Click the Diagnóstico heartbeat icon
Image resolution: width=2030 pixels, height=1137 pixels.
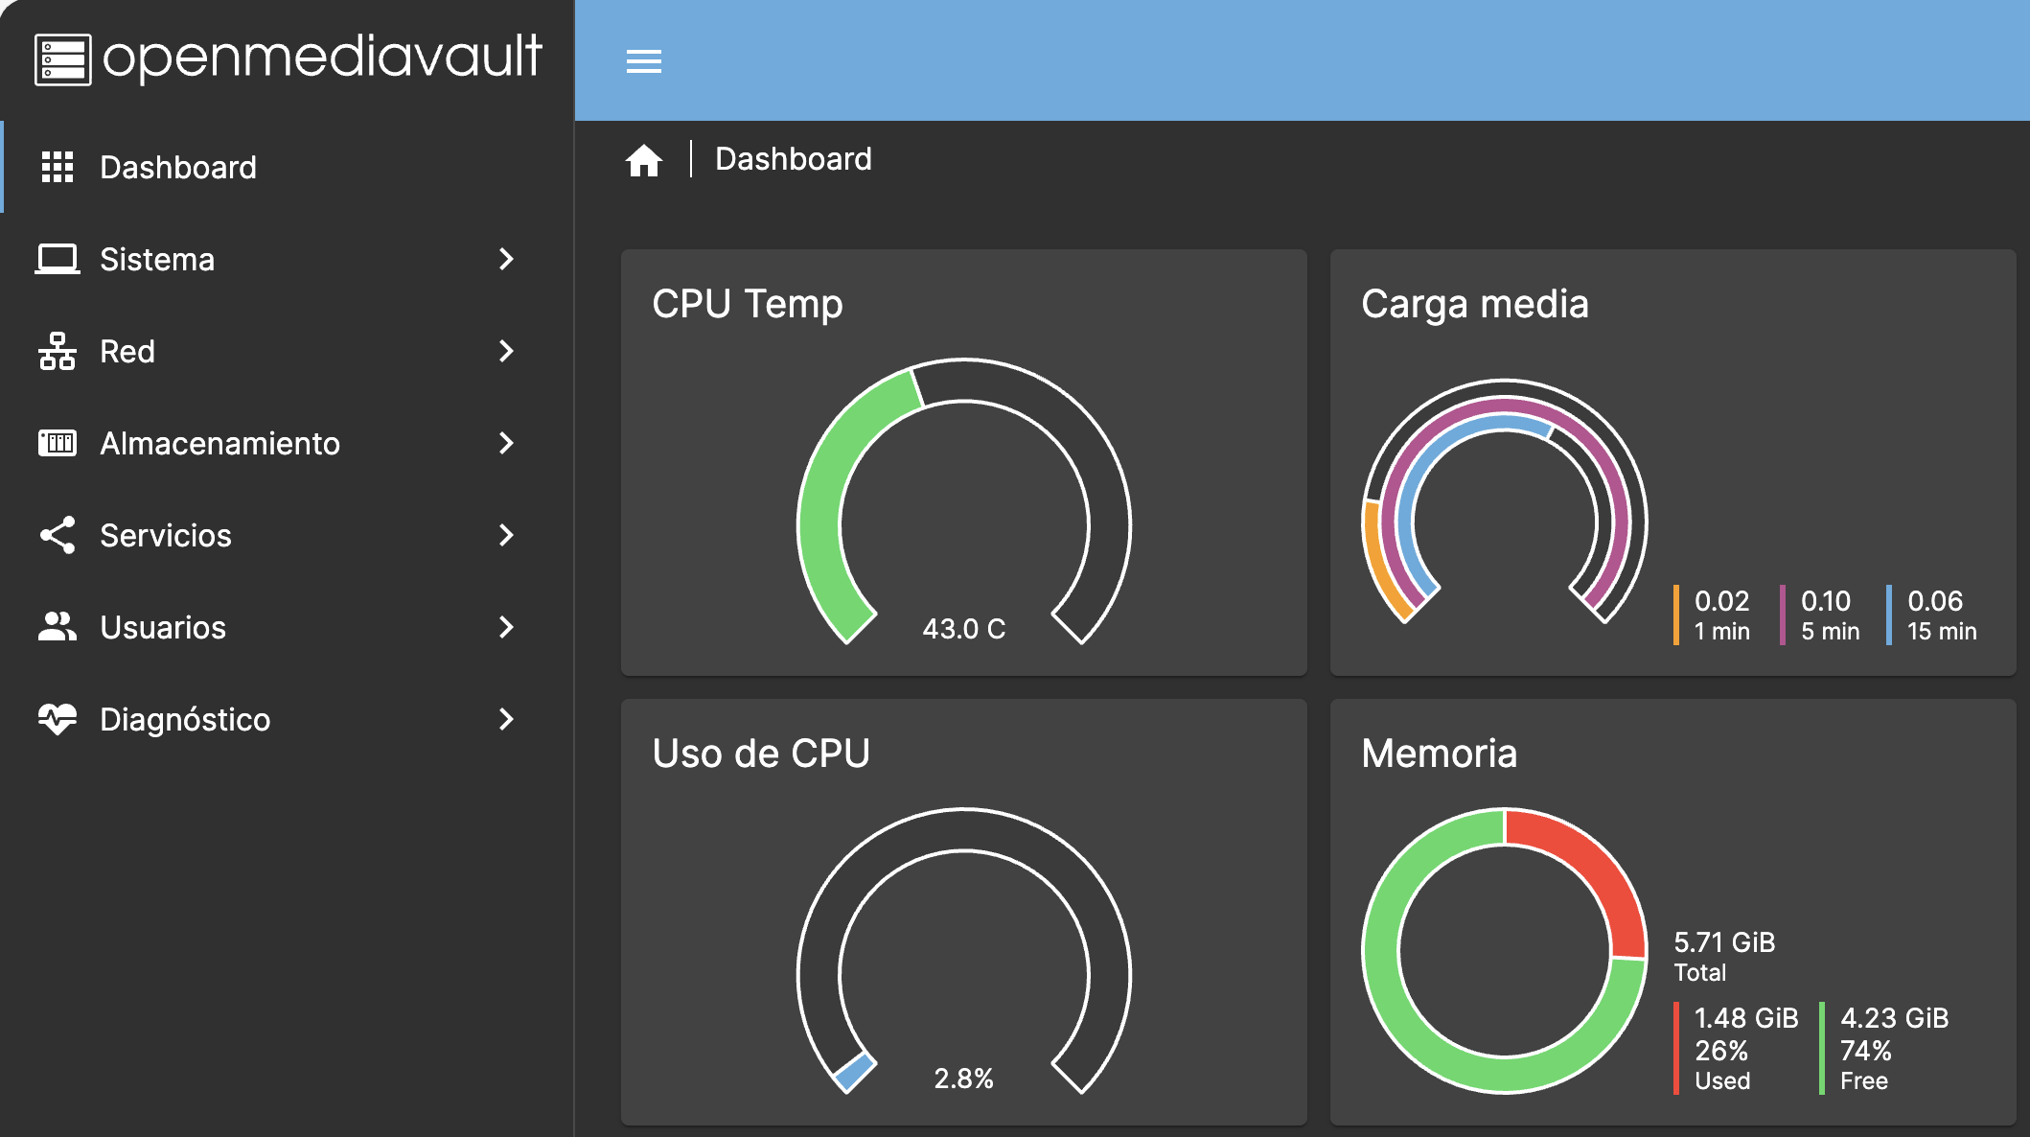click(58, 719)
